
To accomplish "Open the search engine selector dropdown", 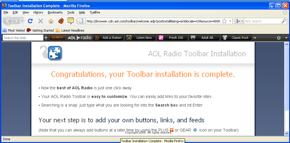I will point(239,21).
